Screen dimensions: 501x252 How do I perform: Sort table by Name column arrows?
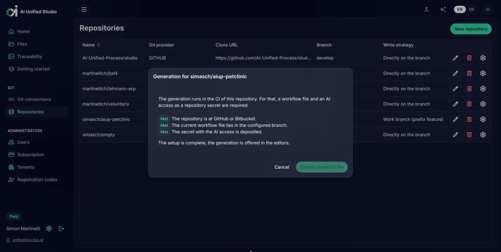(99, 45)
